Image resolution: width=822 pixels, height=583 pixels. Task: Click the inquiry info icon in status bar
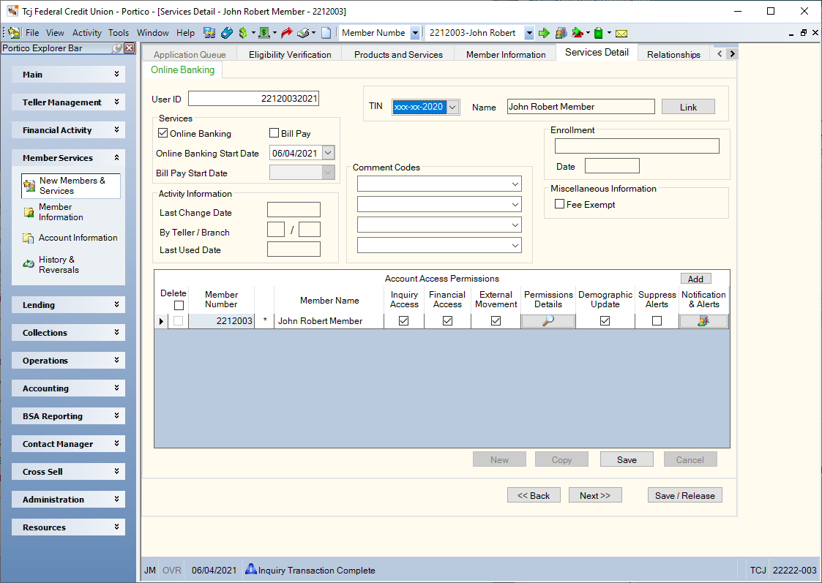tap(251, 569)
